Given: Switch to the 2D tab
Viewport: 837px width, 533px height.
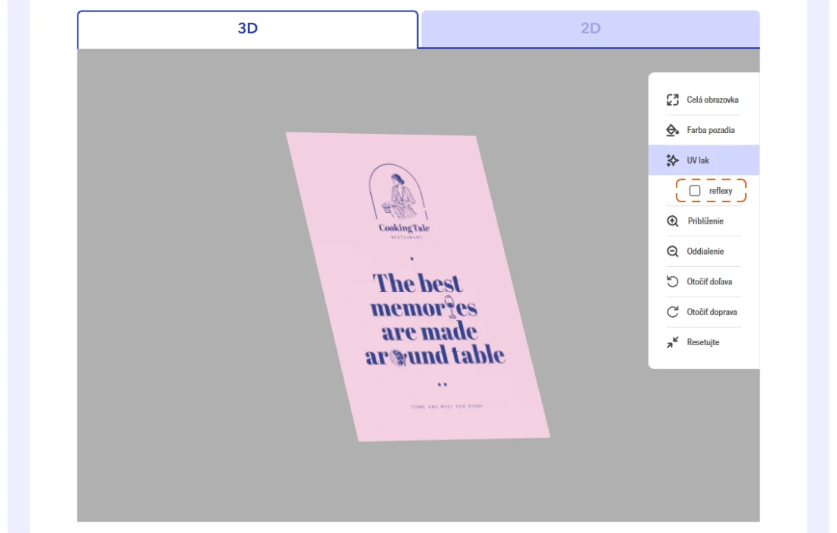Looking at the screenshot, I should tap(591, 29).
